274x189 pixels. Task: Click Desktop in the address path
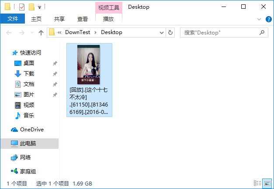pyautogui.click(x=111, y=32)
